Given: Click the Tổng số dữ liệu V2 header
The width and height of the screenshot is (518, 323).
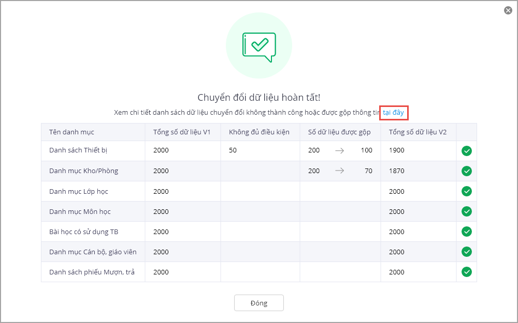Looking at the screenshot, I should click(418, 132).
